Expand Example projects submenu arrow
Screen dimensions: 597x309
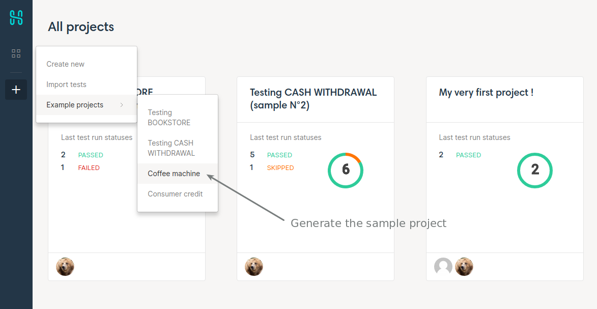click(x=121, y=105)
